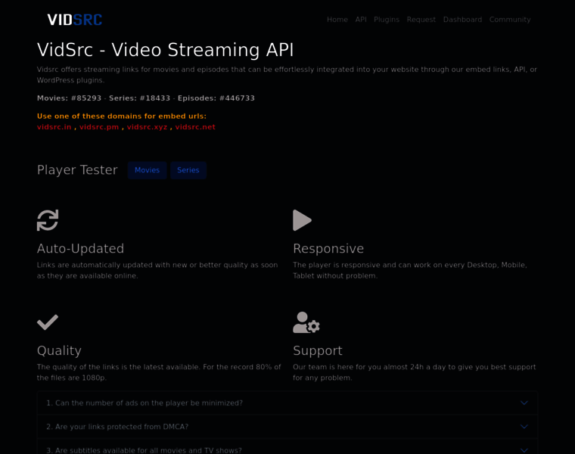Click the 'Player Tester' heading
Screen dimensions: 575x454
tap(77, 170)
